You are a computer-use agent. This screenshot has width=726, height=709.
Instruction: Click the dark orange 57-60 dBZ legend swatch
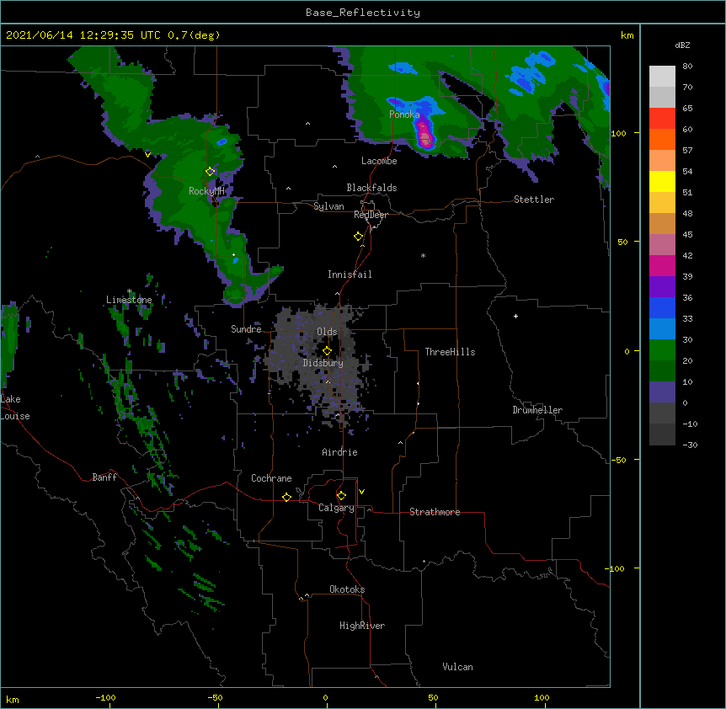pos(662,139)
